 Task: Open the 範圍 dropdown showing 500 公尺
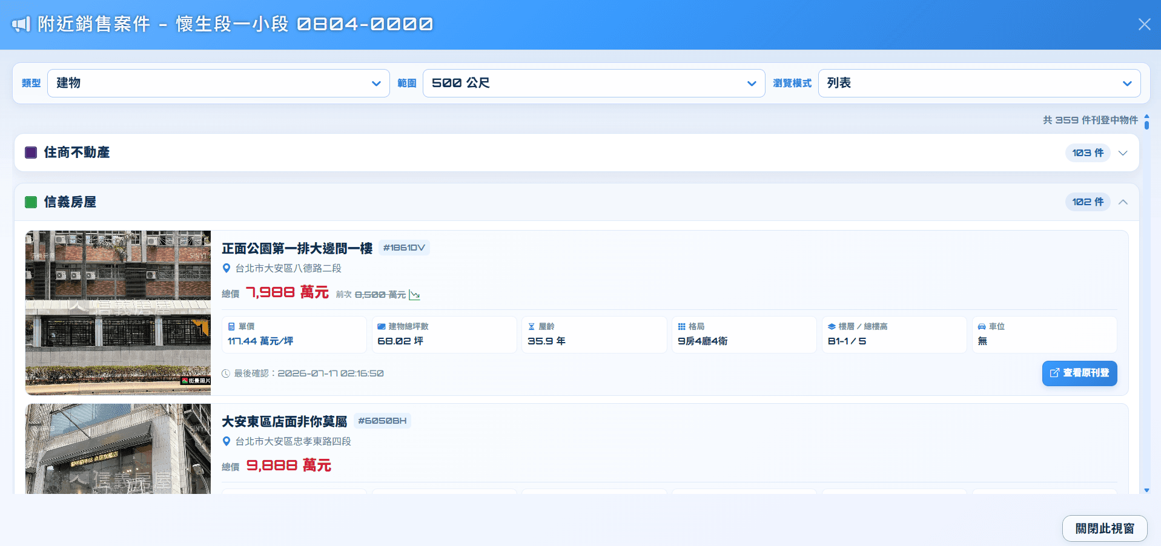coord(594,84)
